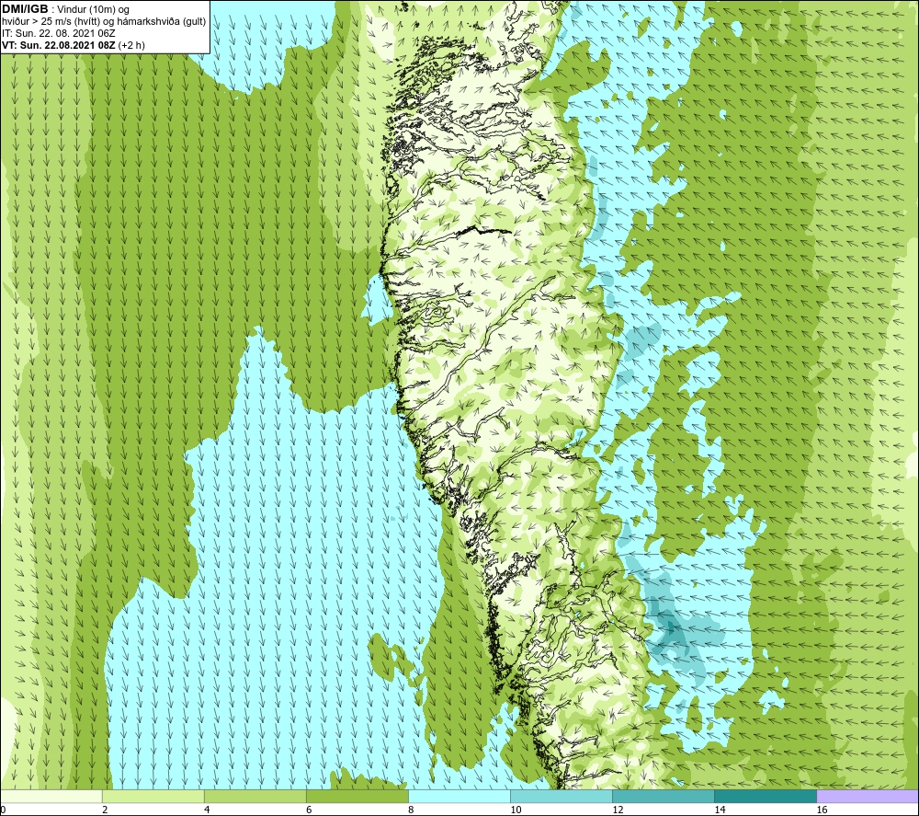919x816 pixels.
Task: Click the 6–8 m/s dark green legend swatch
Action: [x=357, y=796]
